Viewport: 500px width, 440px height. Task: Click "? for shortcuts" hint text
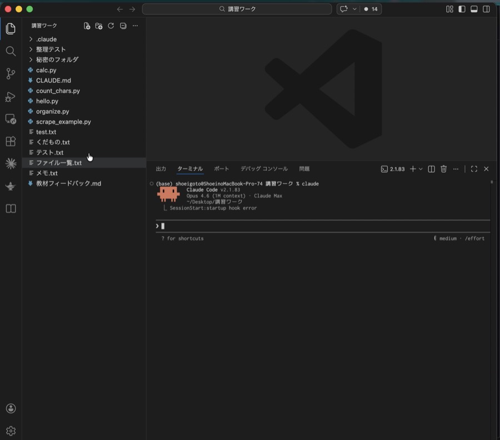pos(182,238)
